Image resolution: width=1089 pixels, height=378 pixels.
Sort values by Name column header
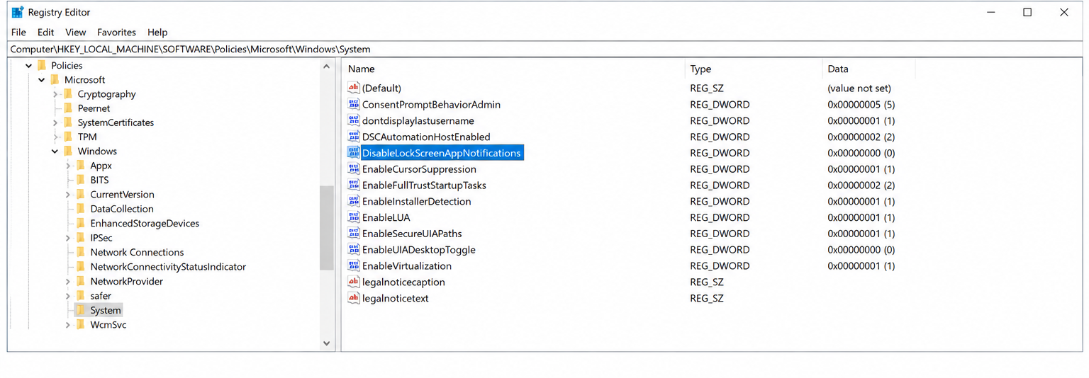(514, 69)
